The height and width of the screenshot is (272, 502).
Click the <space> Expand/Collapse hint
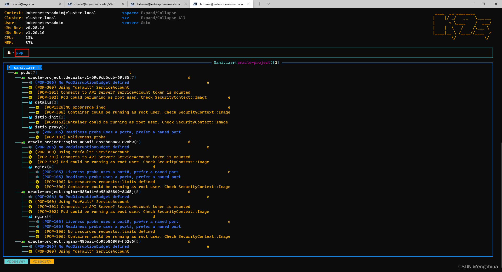click(149, 13)
